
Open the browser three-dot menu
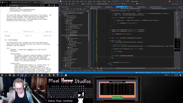point(57,5)
